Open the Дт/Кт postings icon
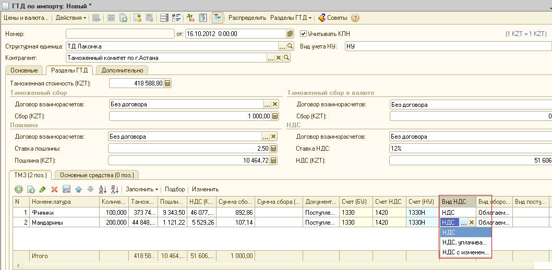The image size is (552, 270). (x=190, y=18)
